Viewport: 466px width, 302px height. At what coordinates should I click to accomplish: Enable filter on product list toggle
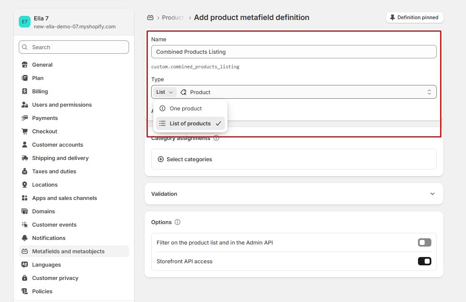pyautogui.click(x=424, y=242)
